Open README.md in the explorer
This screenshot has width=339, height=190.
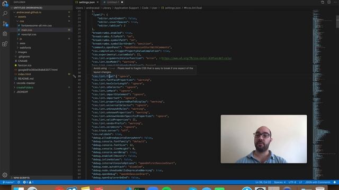pyautogui.click(x=41, y=79)
